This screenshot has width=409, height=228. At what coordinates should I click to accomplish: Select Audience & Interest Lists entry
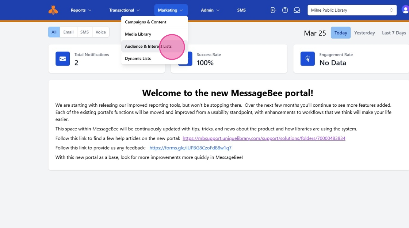(154, 46)
